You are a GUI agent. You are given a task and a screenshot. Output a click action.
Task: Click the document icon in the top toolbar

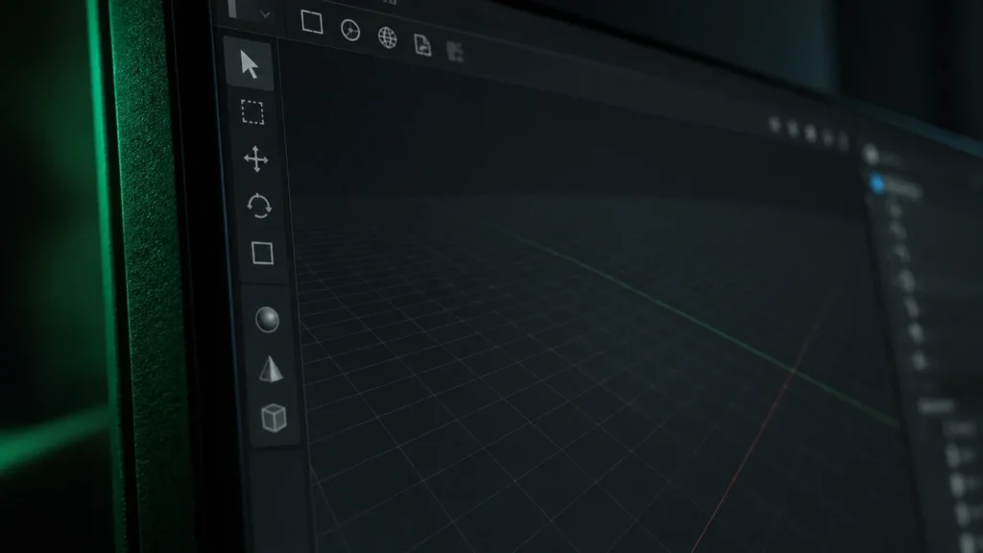coord(422,45)
